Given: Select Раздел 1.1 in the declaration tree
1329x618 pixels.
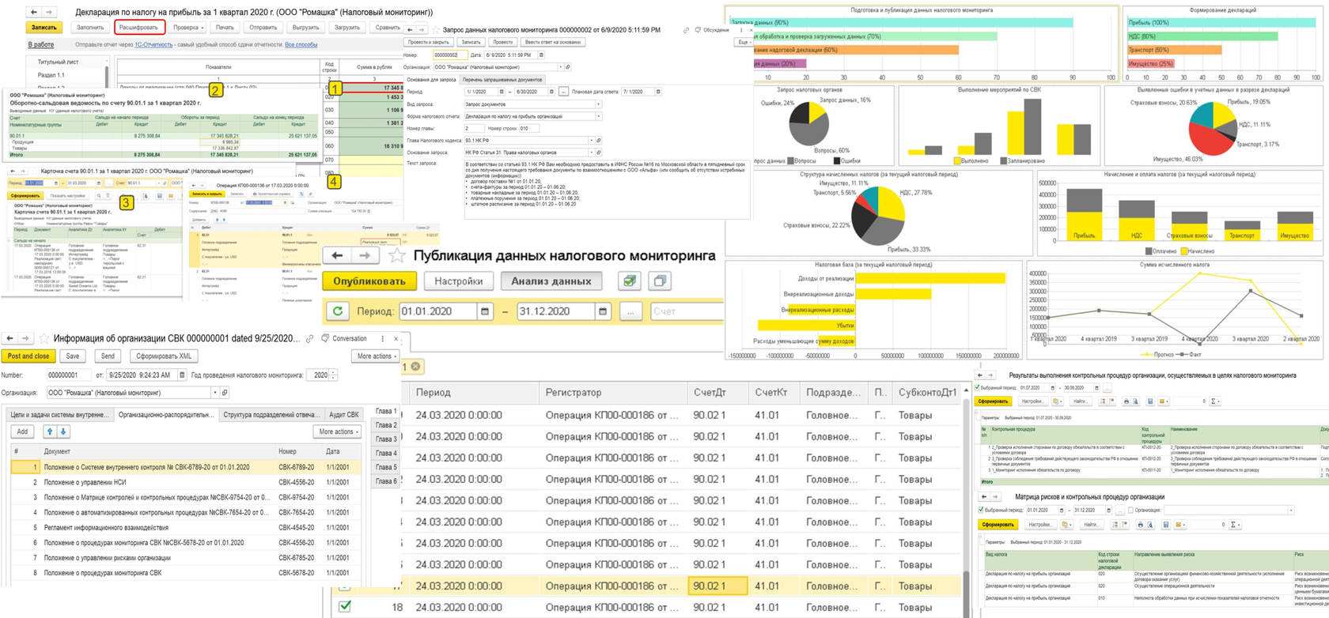Looking at the screenshot, I should click(51, 75).
